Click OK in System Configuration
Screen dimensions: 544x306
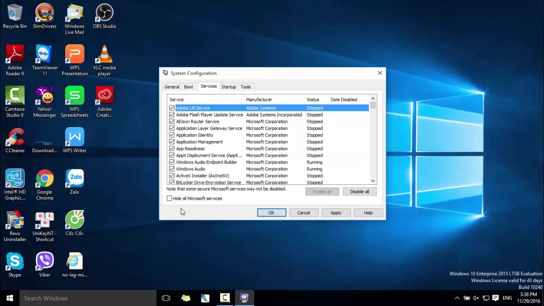(272, 212)
